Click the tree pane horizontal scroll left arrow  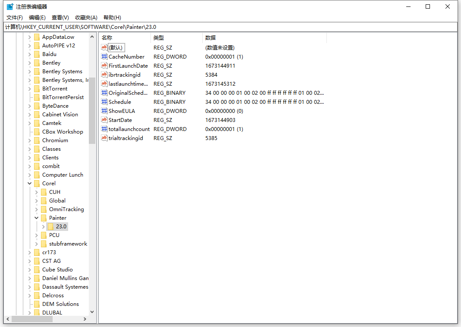pos(8,319)
